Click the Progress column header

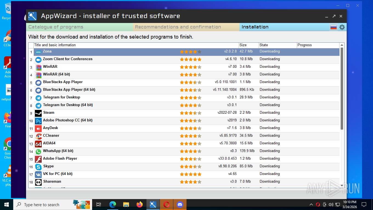pos(318,45)
